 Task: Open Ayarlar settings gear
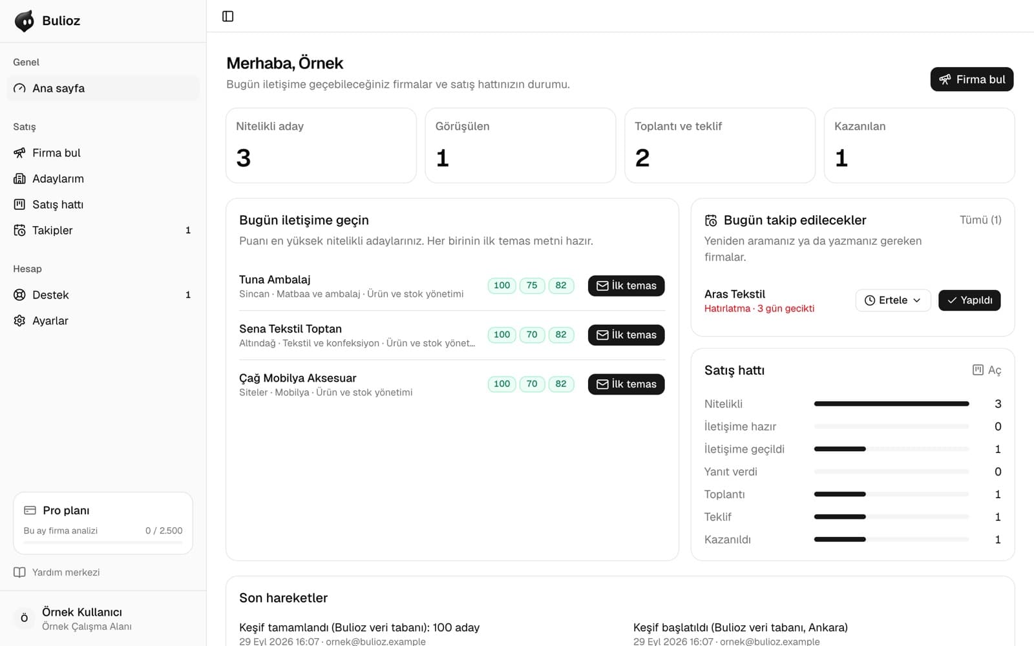pyautogui.click(x=103, y=321)
